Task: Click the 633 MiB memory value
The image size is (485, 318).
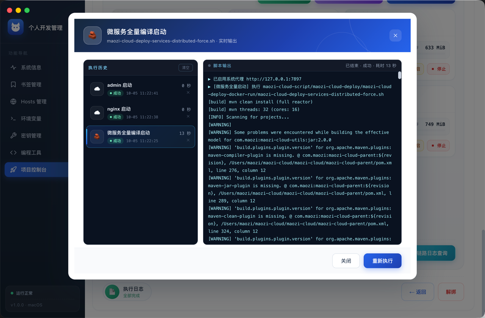Action: coord(435,48)
